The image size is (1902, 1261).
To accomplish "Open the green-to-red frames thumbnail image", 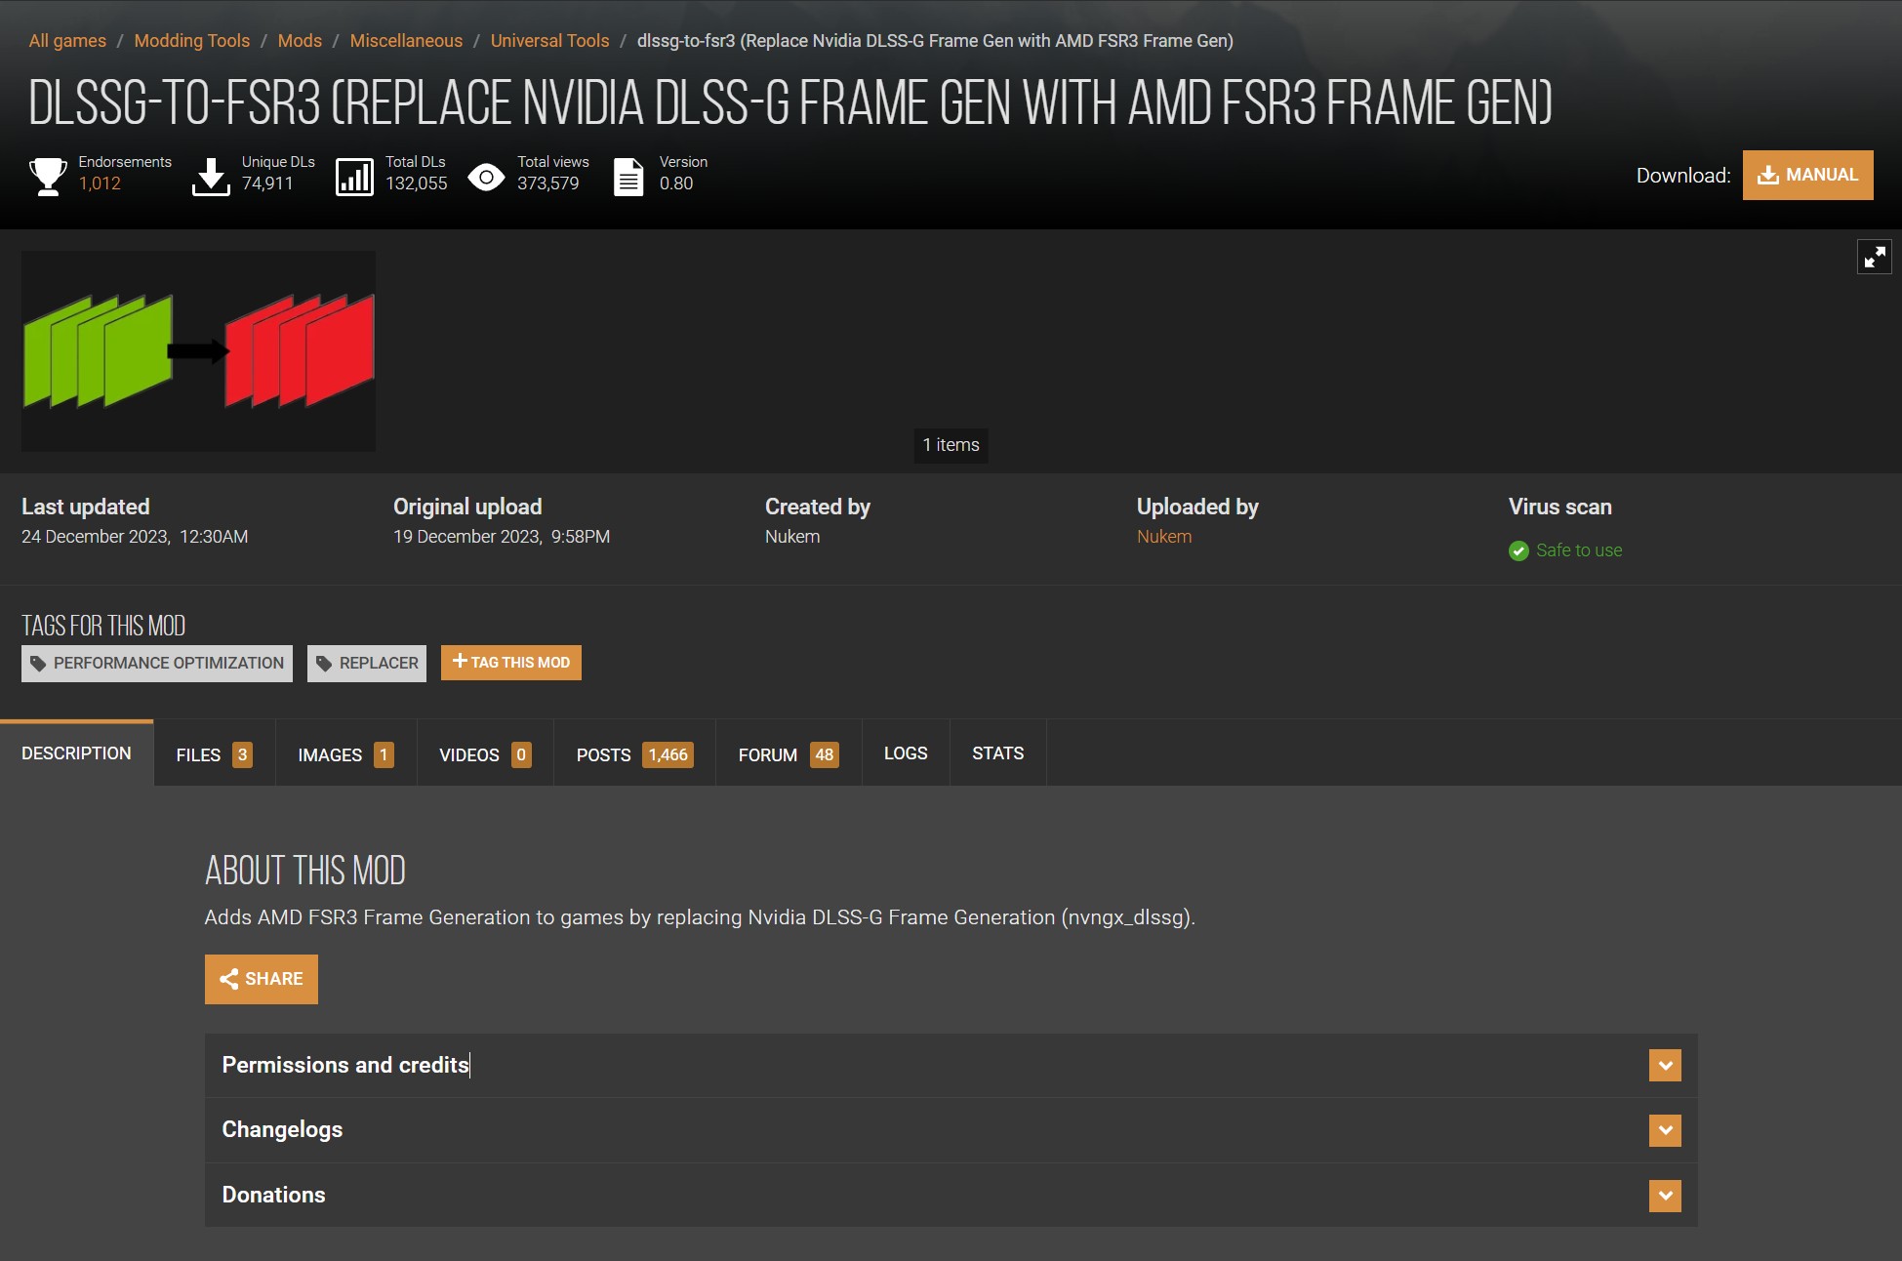I will (x=199, y=351).
